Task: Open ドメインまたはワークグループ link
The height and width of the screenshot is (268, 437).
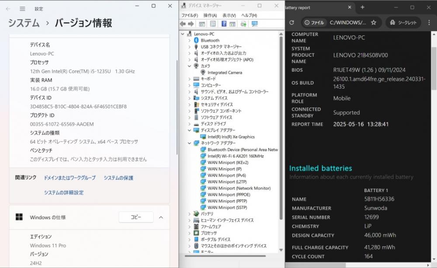Action: (x=69, y=178)
